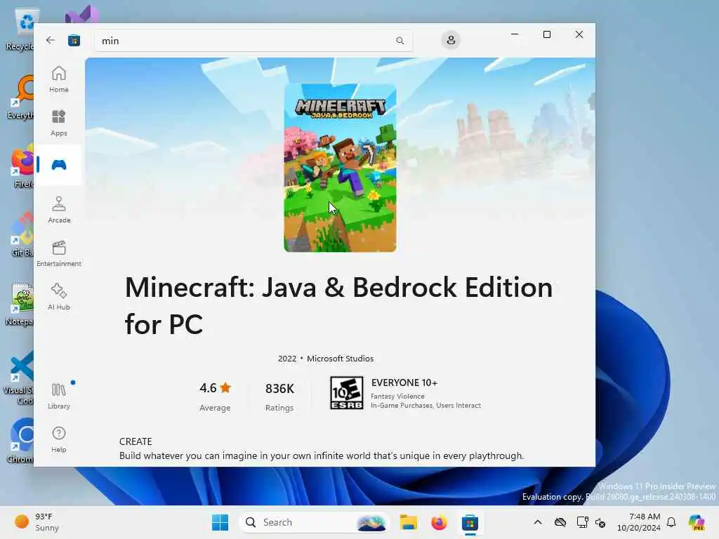Minimize the Microsoft Store window
This screenshot has width=719, height=539.
tap(515, 34)
